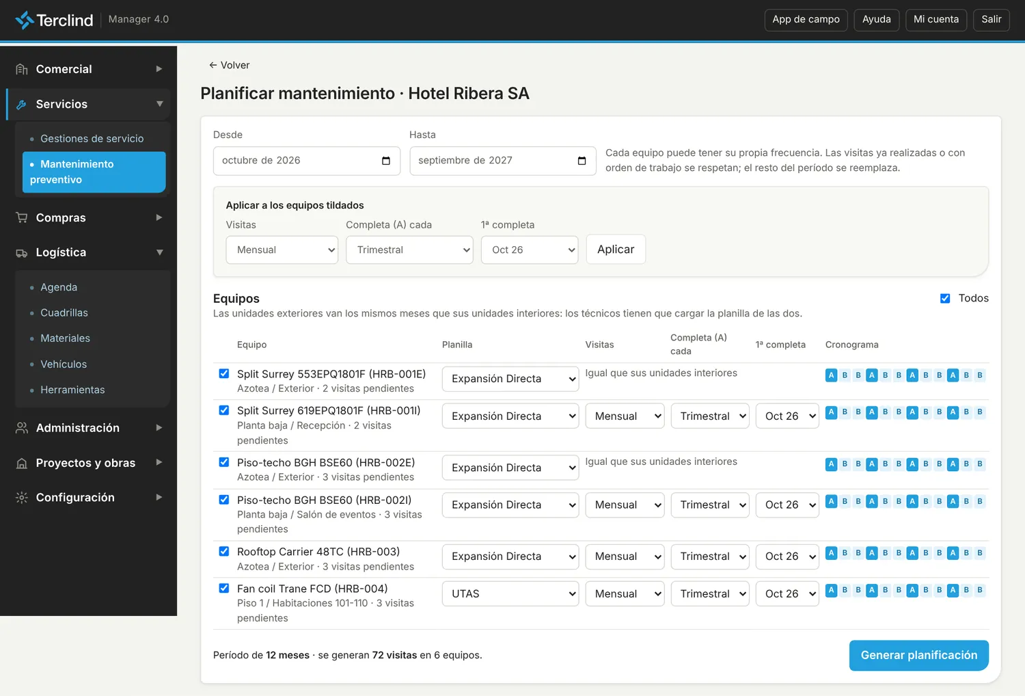Click the Logística truck icon
The width and height of the screenshot is (1025, 696).
coord(22,253)
